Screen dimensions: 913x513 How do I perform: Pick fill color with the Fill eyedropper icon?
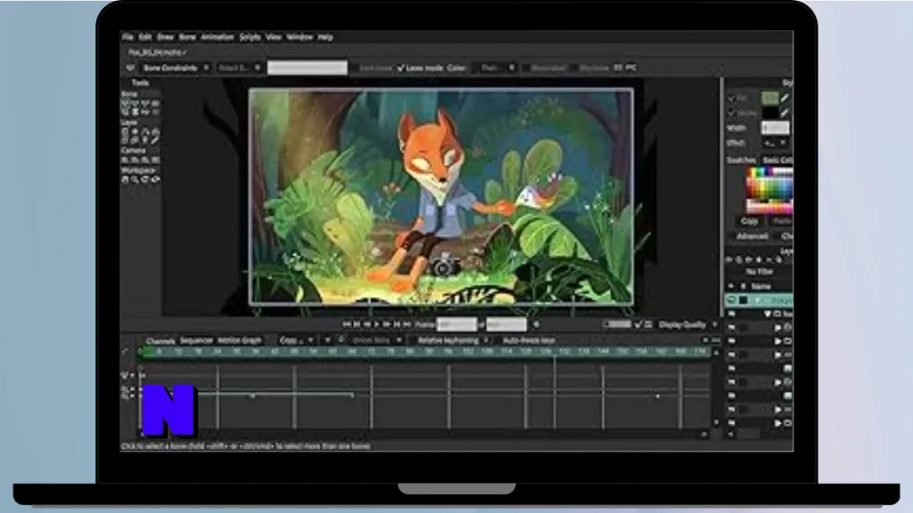[785, 98]
